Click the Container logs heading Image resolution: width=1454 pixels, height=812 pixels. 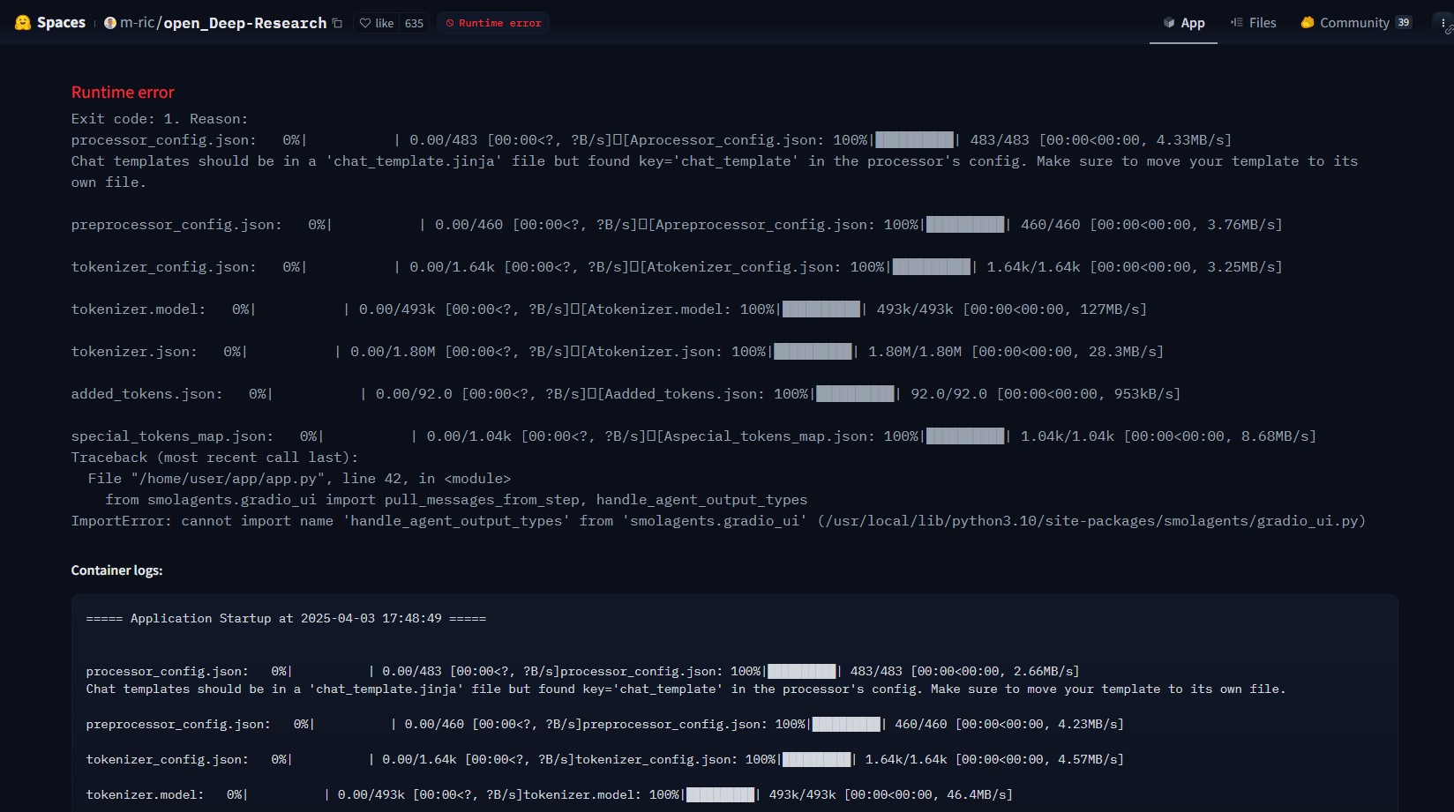116,570
